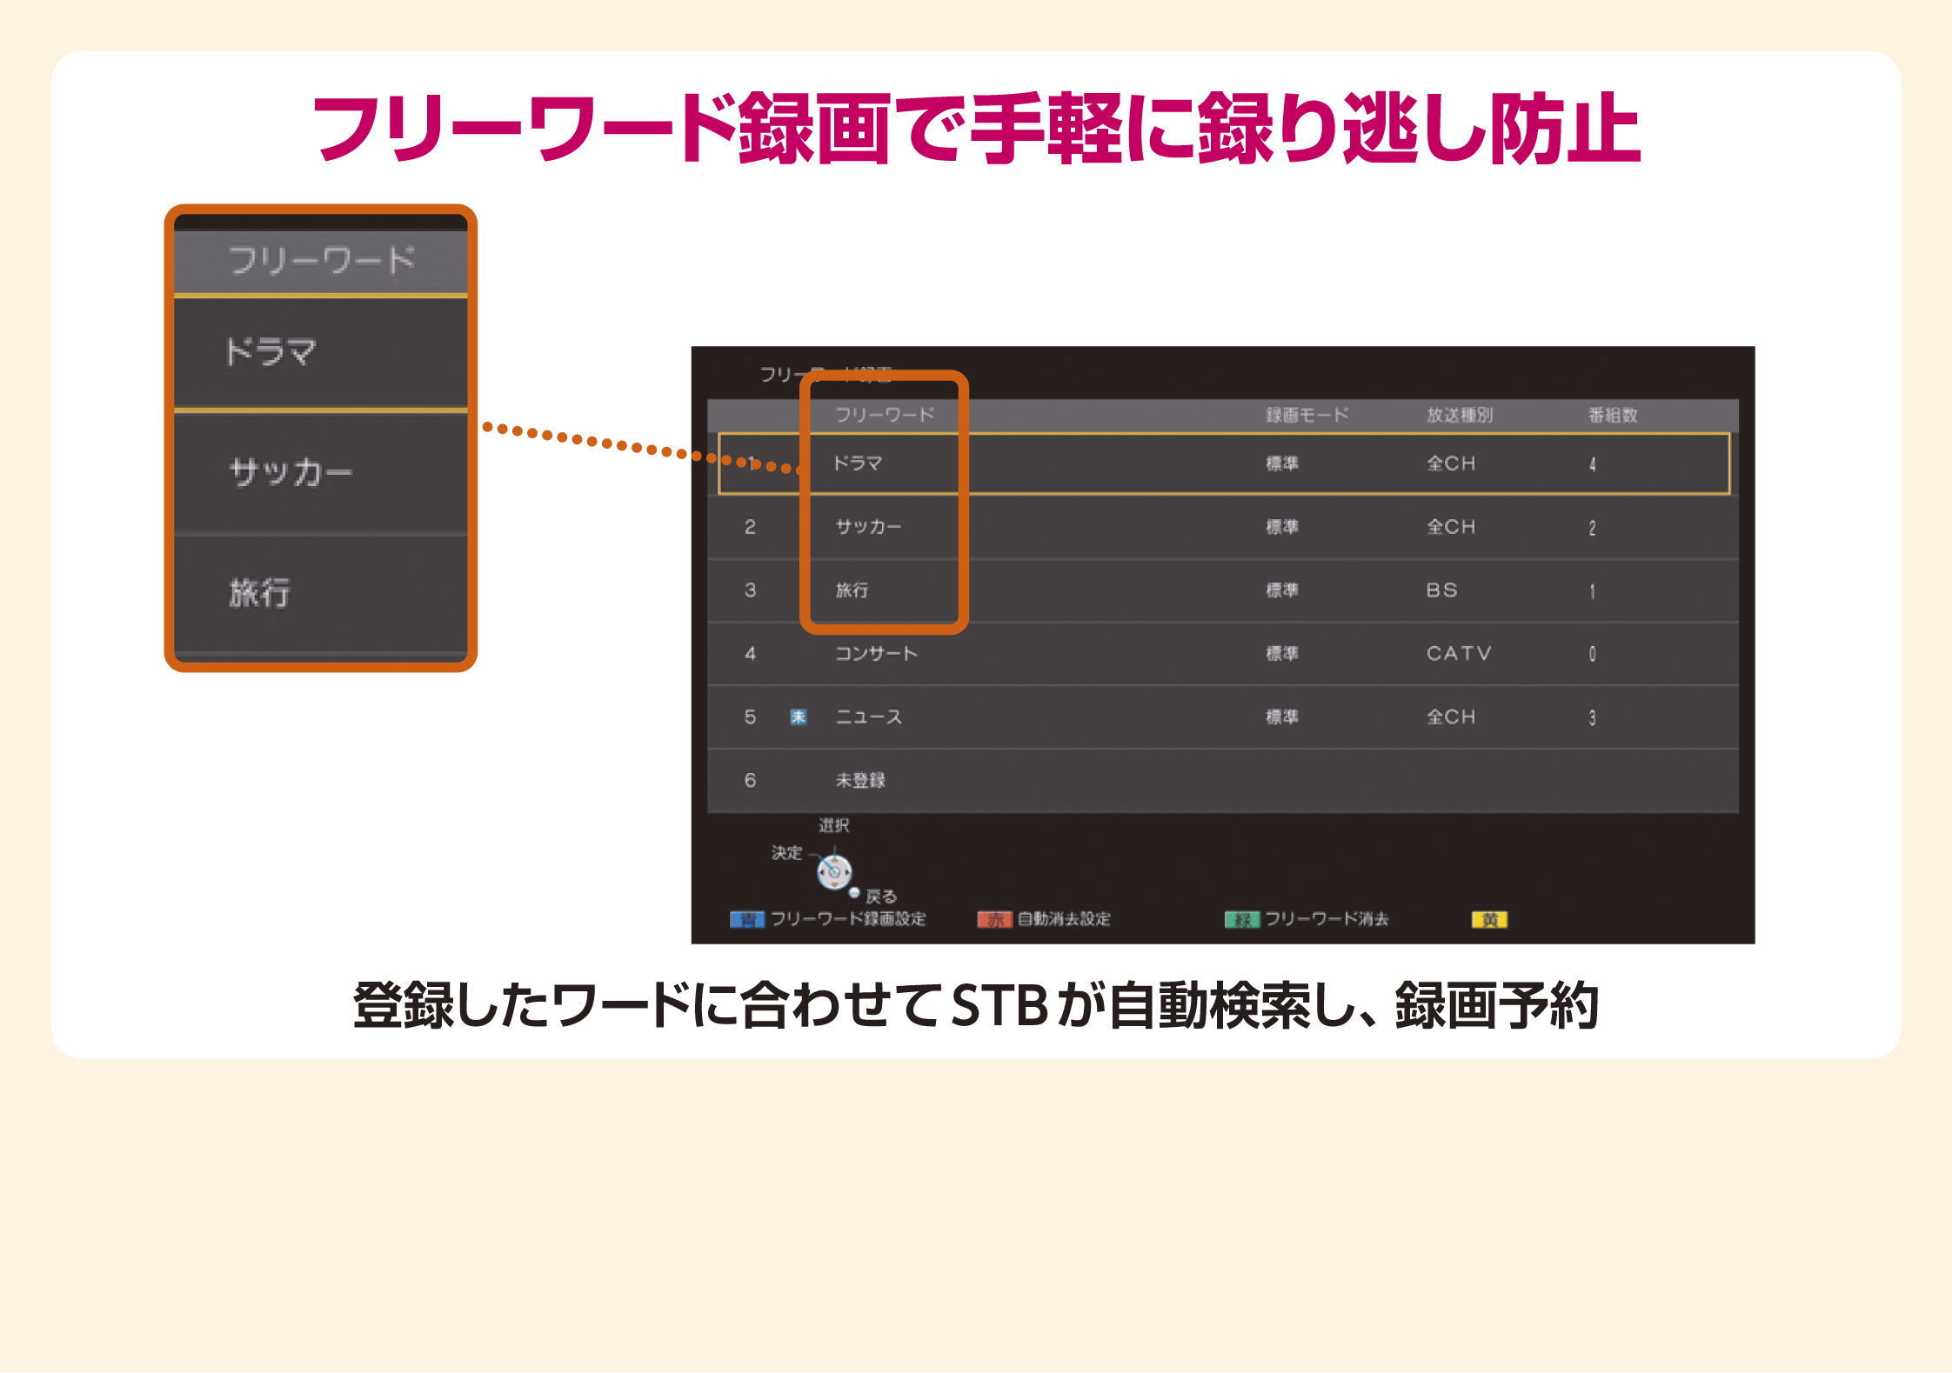Viewport: 1952px width, 1373px height.
Task: Click the 録画モード column header
Action: [1307, 416]
